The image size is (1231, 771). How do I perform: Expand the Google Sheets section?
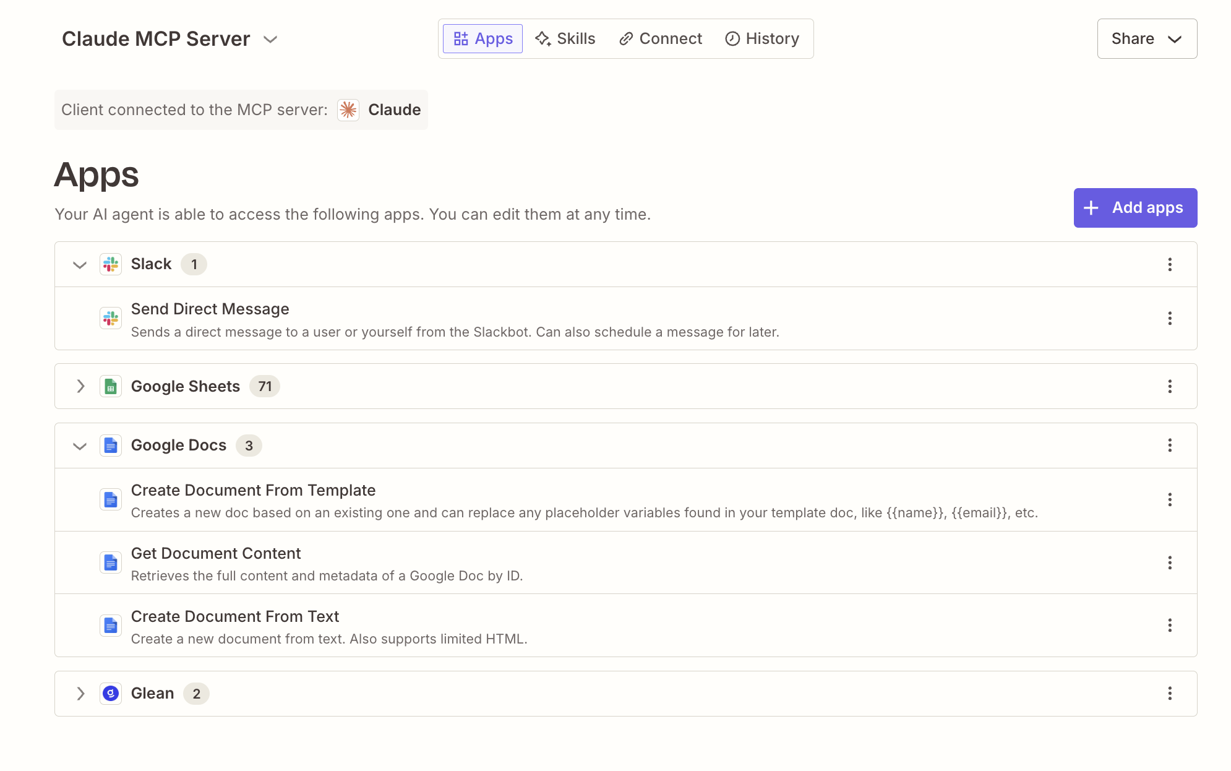(x=80, y=386)
